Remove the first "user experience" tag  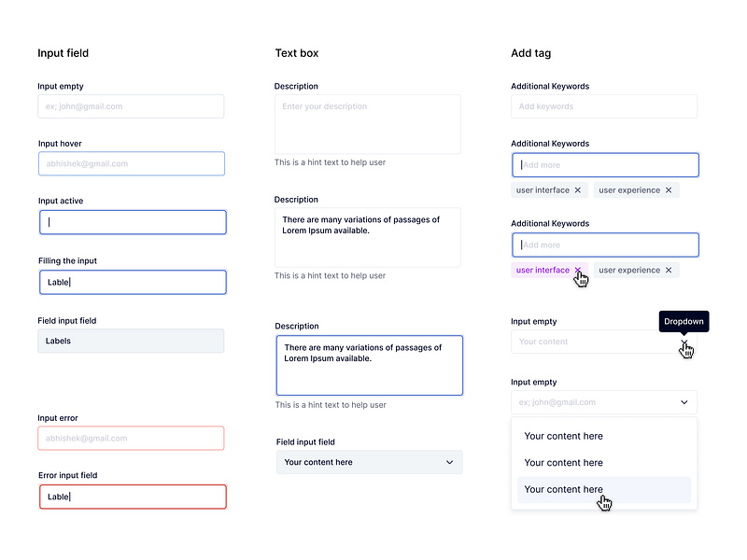point(668,189)
